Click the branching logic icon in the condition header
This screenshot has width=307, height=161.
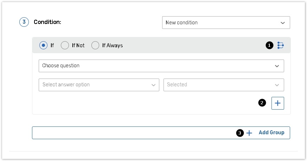pos(280,45)
